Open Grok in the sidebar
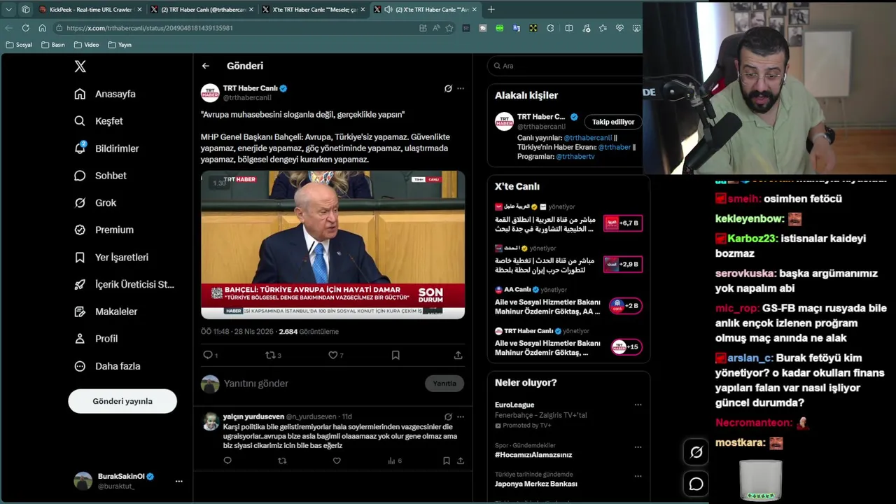 95,203
